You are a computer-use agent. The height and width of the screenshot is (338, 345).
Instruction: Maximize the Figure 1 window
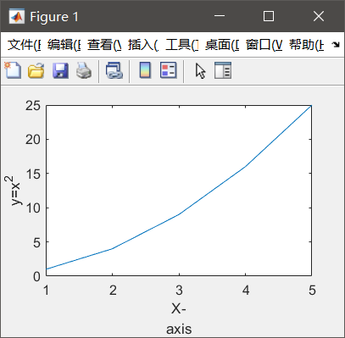[x=269, y=16]
